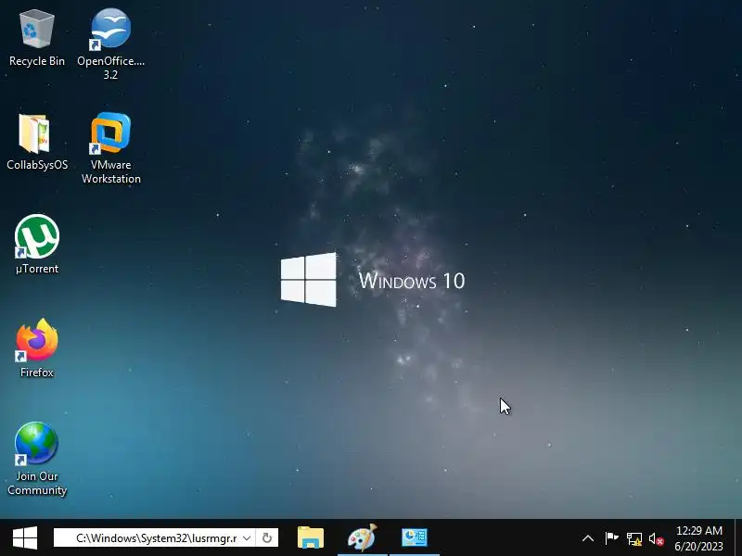Open the network status tray icon
This screenshot has width=742, height=556.
tap(634, 538)
